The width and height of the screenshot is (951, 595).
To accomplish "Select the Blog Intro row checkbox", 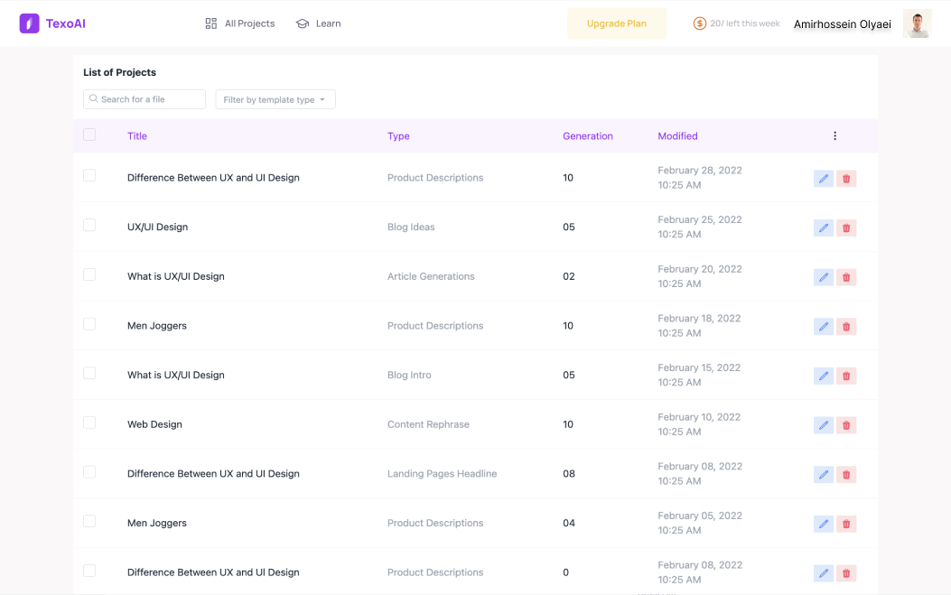I will [x=89, y=373].
